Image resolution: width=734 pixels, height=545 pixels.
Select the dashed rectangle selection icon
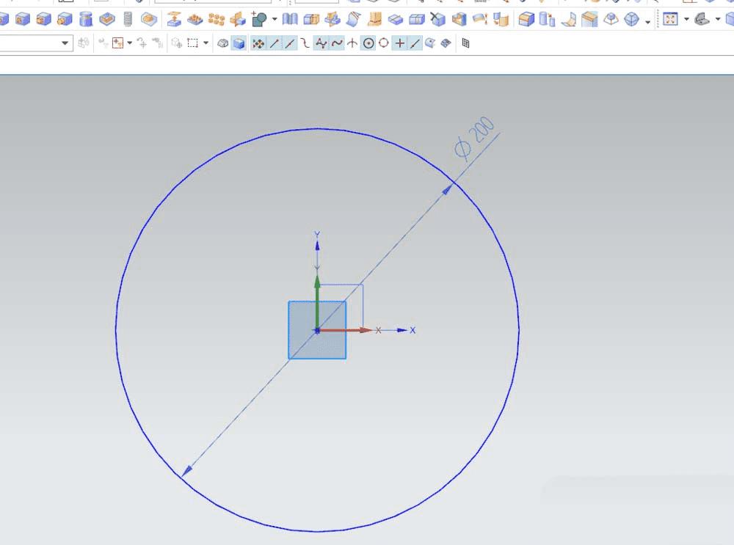tap(192, 43)
